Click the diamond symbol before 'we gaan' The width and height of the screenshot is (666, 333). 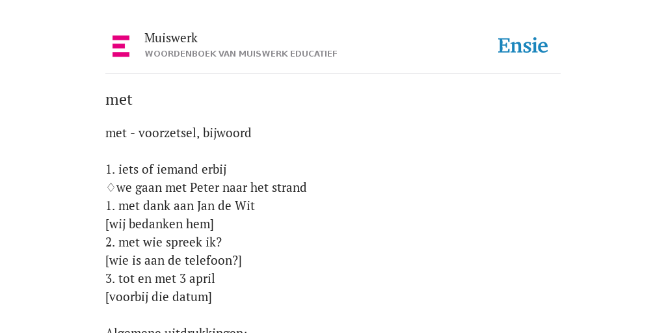tap(111, 187)
